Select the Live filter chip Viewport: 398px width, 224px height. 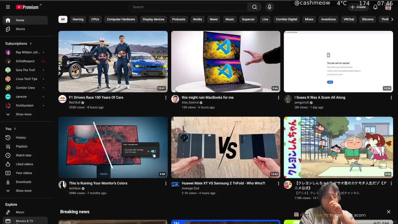pyautogui.click(x=265, y=19)
